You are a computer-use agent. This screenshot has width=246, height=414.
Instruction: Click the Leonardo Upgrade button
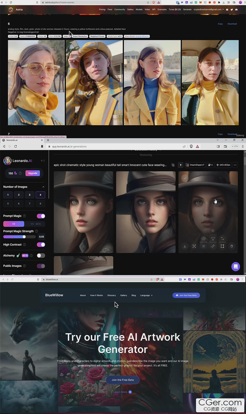33,173
